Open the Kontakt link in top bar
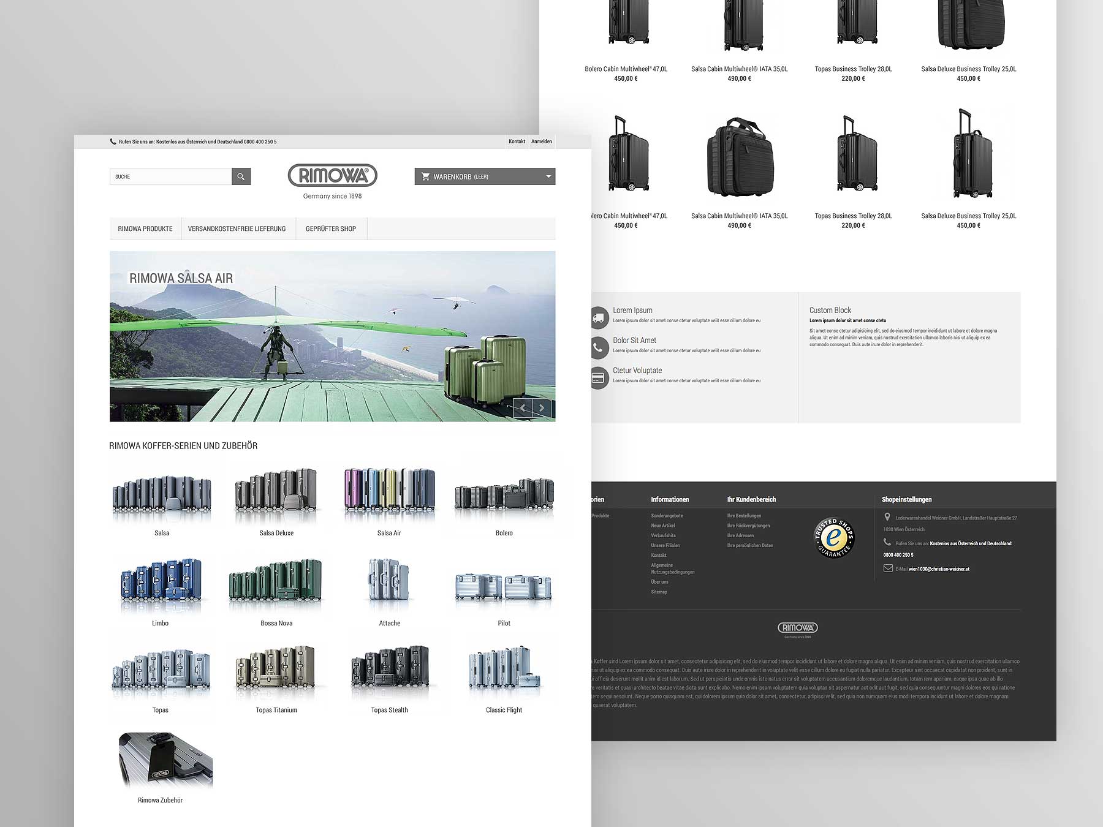 [x=517, y=142]
